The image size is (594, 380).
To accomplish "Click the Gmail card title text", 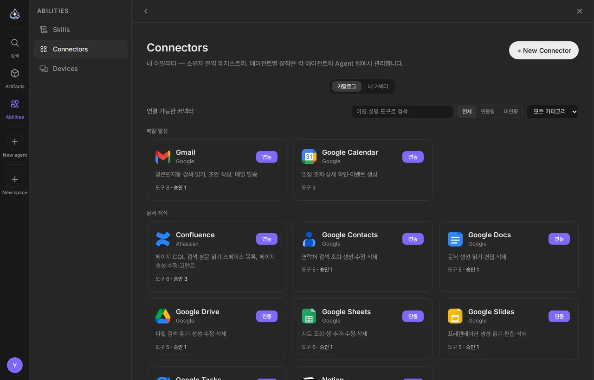I will (x=186, y=152).
